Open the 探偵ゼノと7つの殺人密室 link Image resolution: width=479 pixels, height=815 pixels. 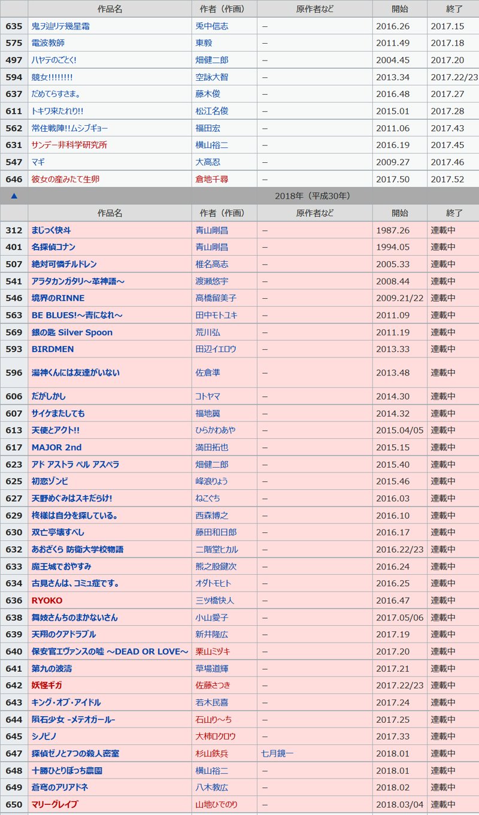pos(75,753)
